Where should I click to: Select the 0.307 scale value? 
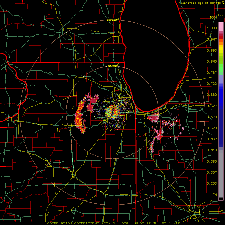click(x=212, y=172)
